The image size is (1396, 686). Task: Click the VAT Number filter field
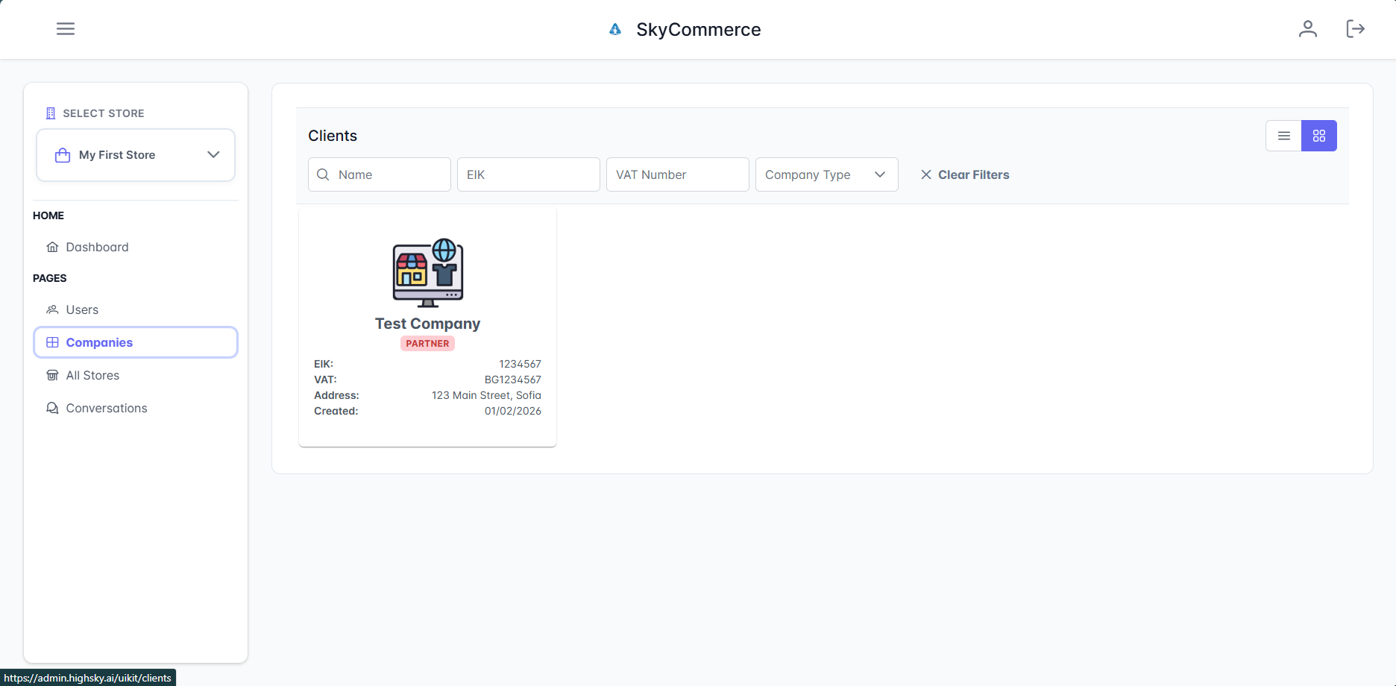(x=677, y=174)
